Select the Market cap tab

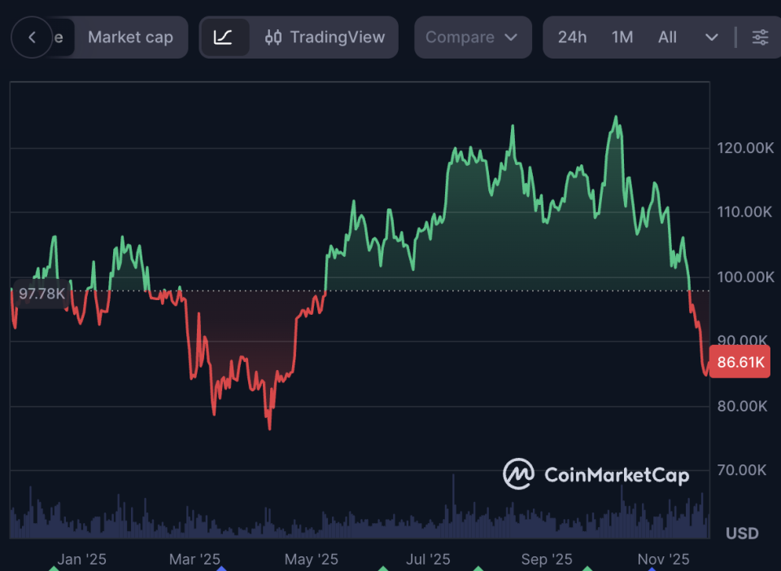[x=130, y=37]
